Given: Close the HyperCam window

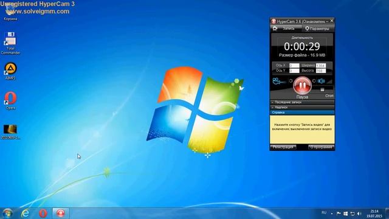Looking at the screenshot, I should point(332,21).
